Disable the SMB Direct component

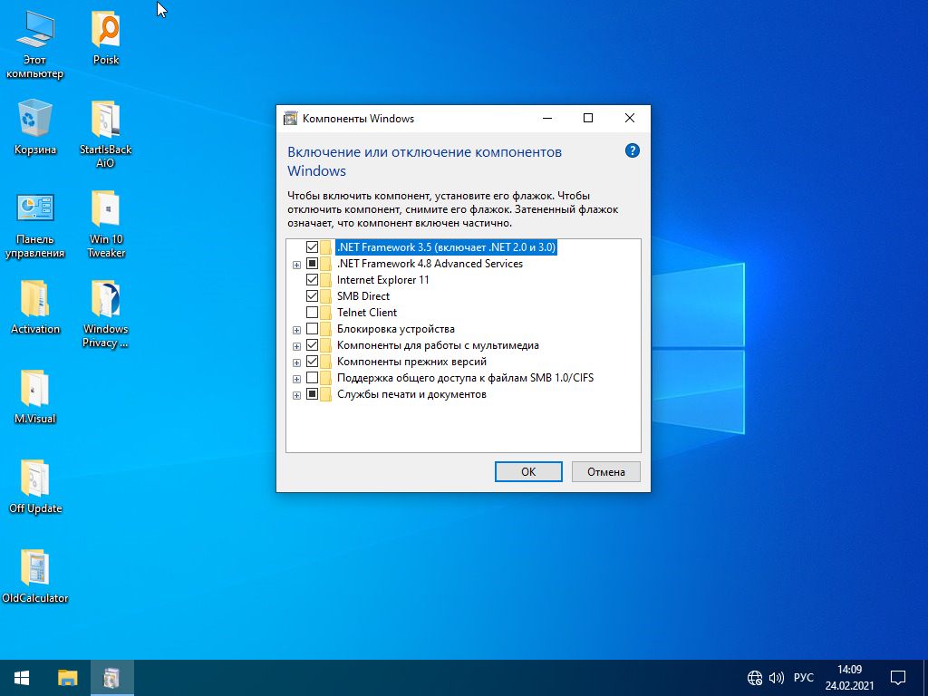coord(312,295)
